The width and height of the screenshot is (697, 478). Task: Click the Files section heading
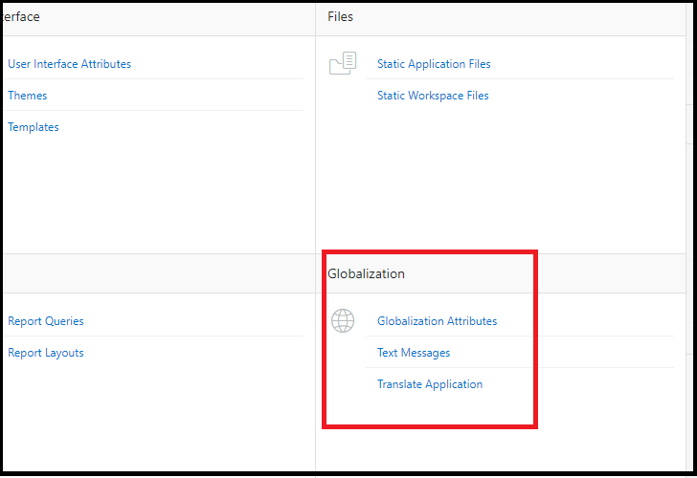coord(341,17)
